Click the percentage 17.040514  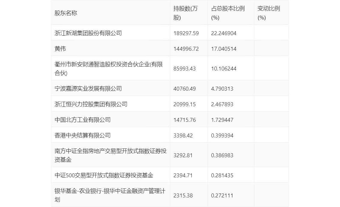coord(224,49)
